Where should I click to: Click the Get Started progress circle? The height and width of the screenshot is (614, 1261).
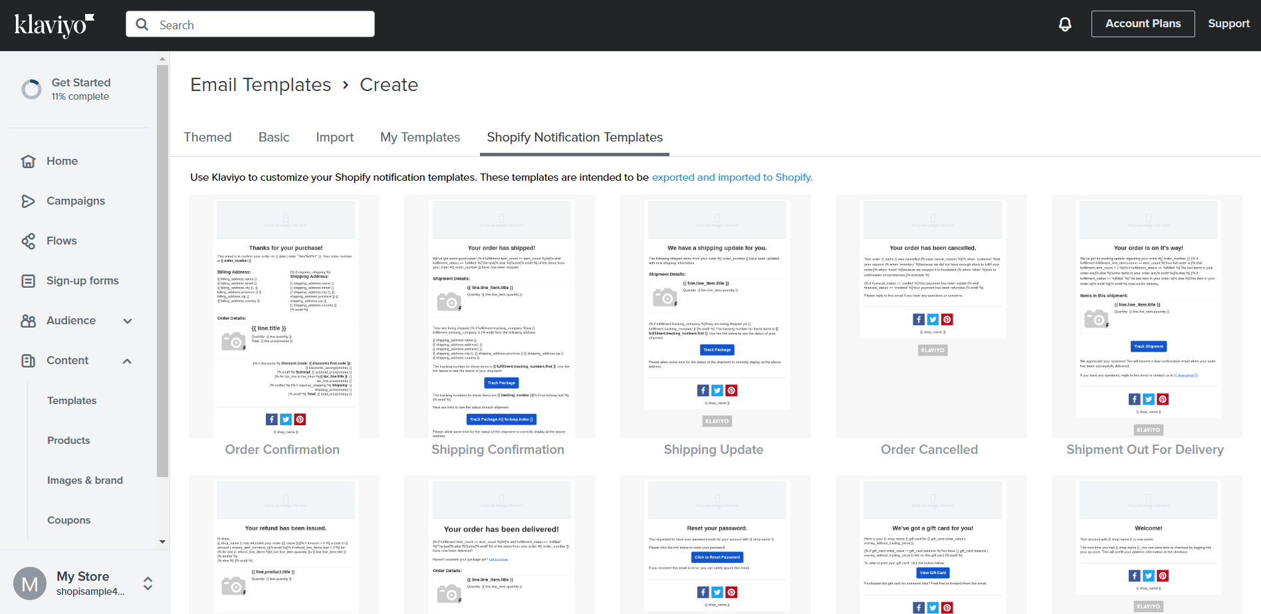click(x=31, y=89)
